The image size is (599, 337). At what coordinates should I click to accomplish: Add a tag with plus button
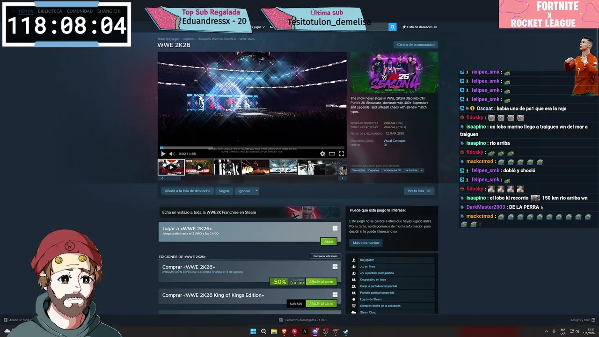[x=422, y=170]
